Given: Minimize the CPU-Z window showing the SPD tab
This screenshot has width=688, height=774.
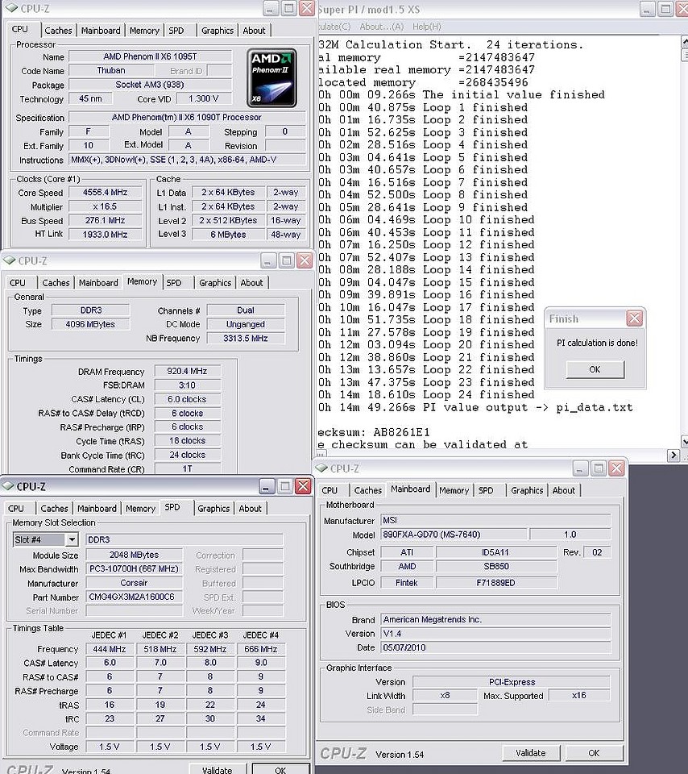Looking at the screenshot, I should [x=267, y=486].
